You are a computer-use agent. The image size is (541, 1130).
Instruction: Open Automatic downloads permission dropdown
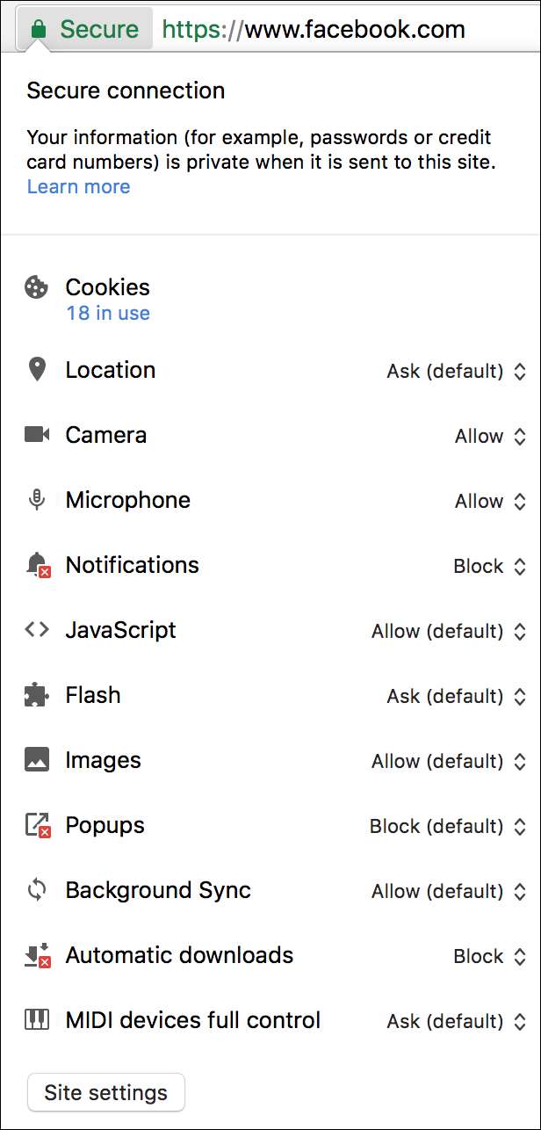pyautogui.click(x=489, y=957)
